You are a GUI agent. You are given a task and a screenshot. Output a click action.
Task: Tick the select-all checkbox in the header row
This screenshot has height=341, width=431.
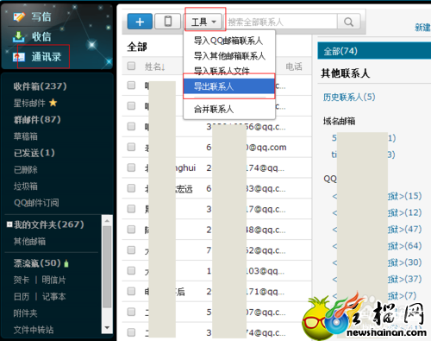131,66
